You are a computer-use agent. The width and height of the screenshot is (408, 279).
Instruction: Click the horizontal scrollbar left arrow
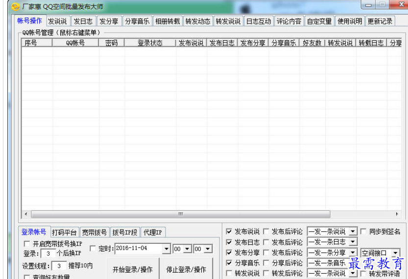tap(26, 214)
